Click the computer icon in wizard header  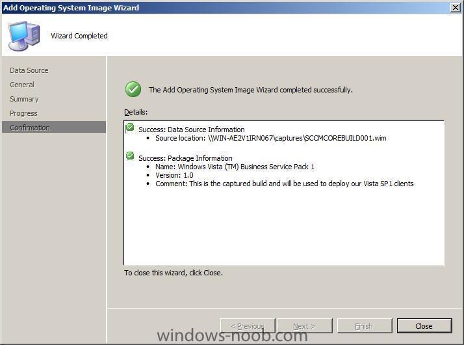[23, 36]
